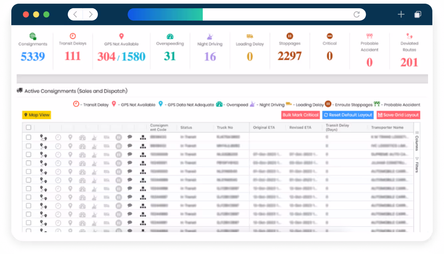Go forward with browser forward arrow
Screen dimensions: 444x254
pos(91,14)
